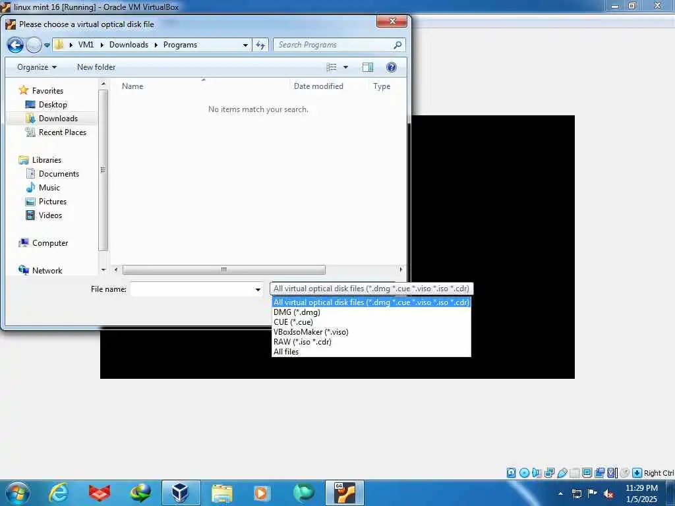Launch Internet Explorer from taskbar

pyautogui.click(x=58, y=493)
